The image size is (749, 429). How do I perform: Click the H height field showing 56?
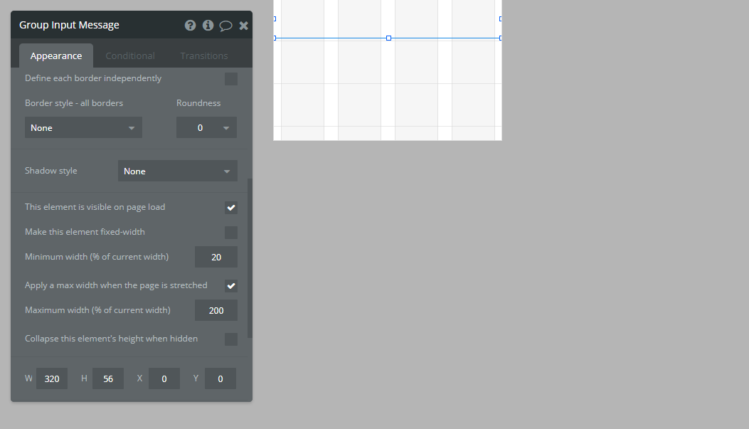[x=108, y=378]
